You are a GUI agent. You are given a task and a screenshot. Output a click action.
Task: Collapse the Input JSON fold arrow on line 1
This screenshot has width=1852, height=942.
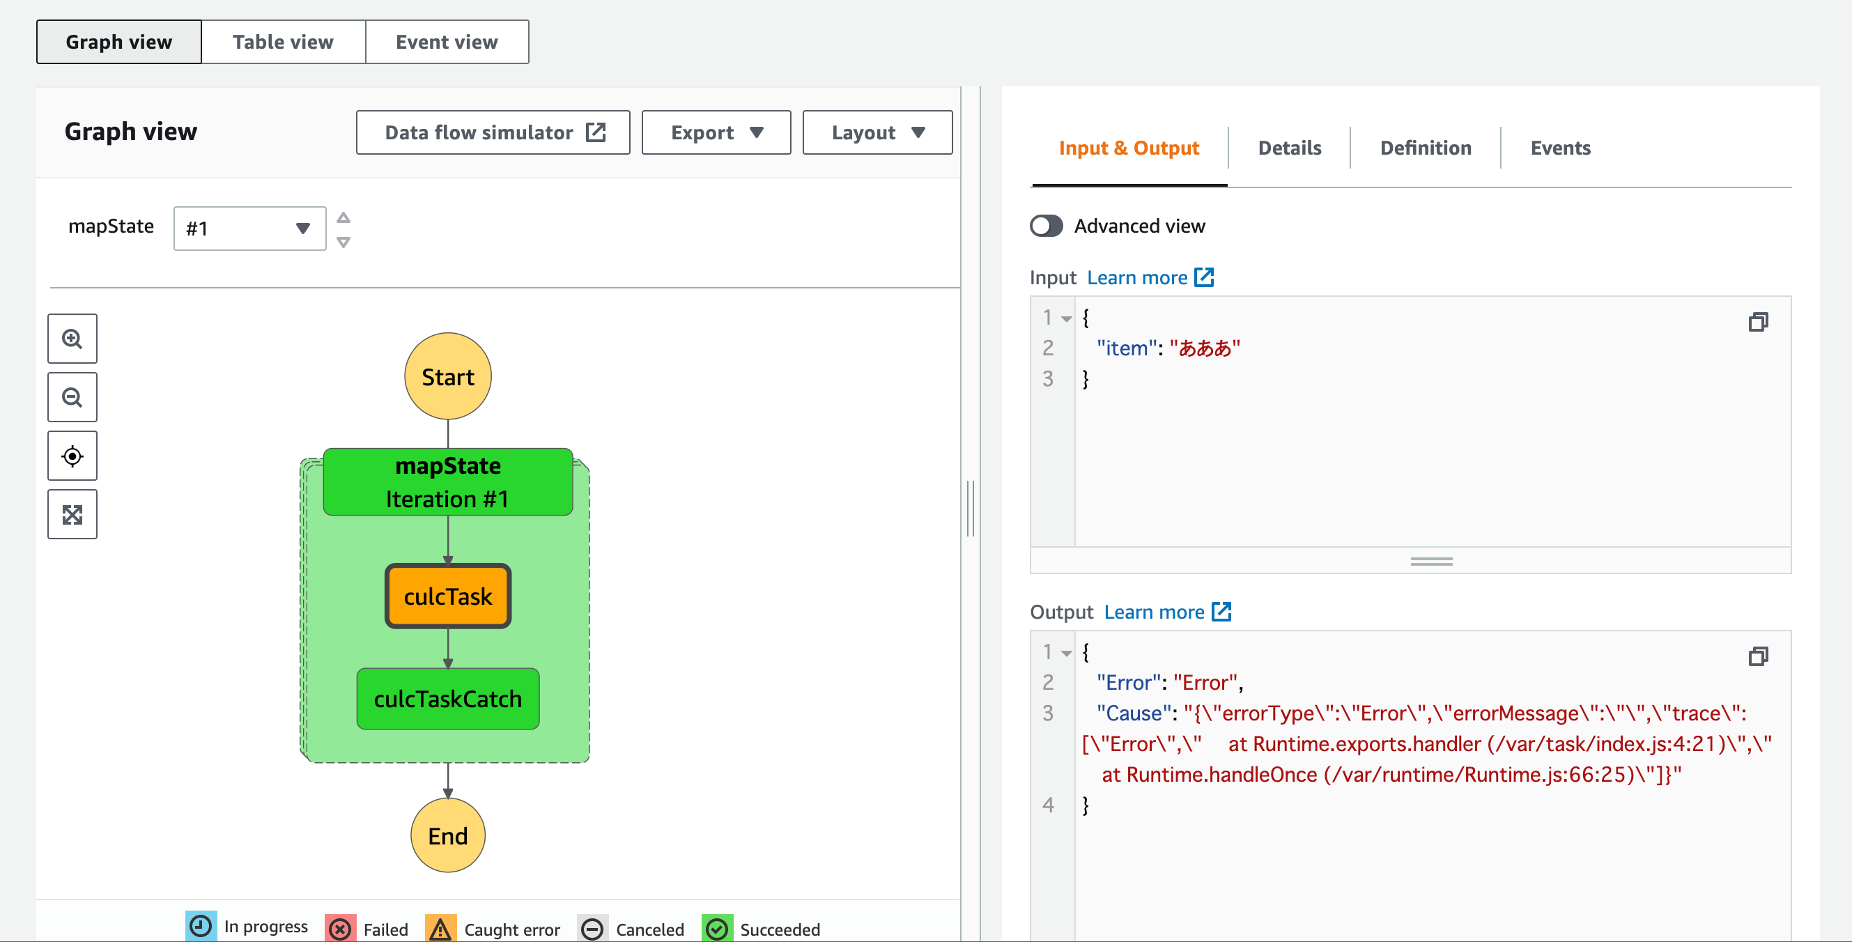point(1067,318)
